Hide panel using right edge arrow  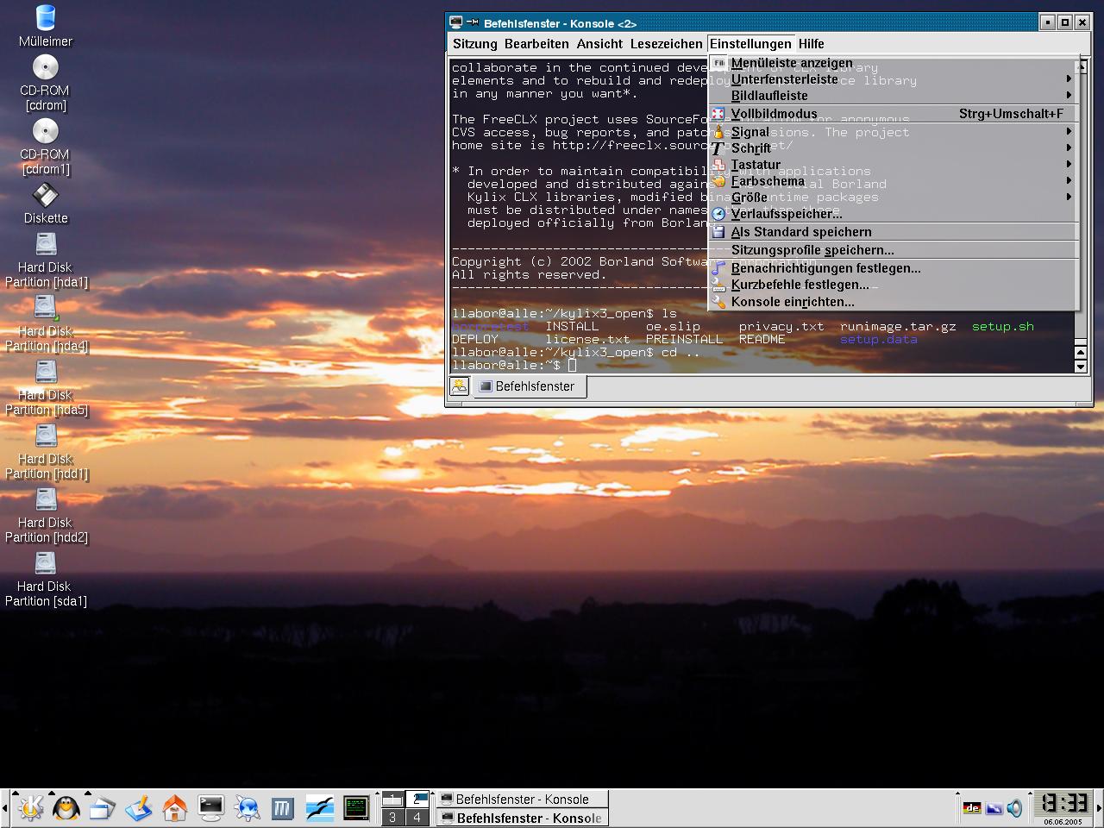pos(1099,808)
